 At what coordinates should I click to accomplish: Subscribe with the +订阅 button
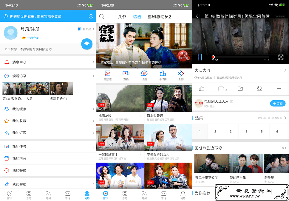(278, 103)
